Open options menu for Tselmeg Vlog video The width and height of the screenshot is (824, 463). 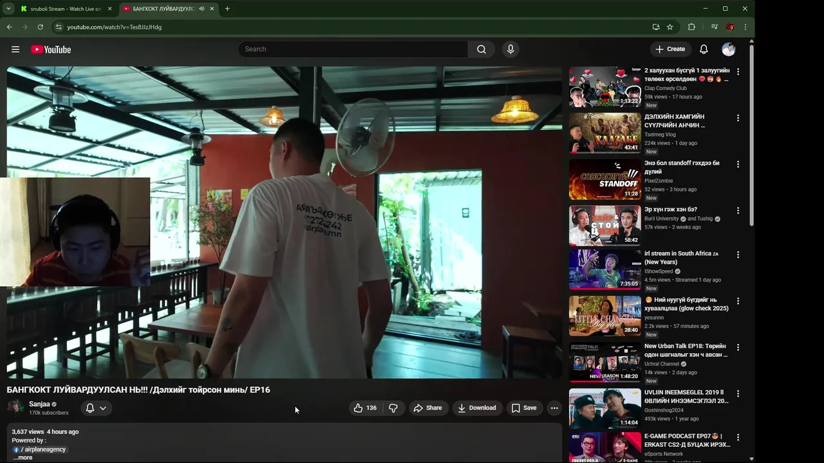pyautogui.click(x=738, y=118)
